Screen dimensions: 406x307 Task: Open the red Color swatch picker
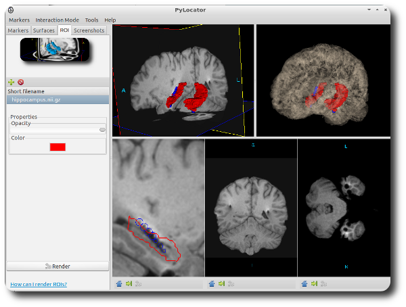coord(58,147)
